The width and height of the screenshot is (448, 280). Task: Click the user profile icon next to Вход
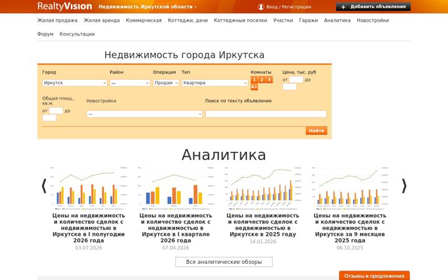click(261, 7)
